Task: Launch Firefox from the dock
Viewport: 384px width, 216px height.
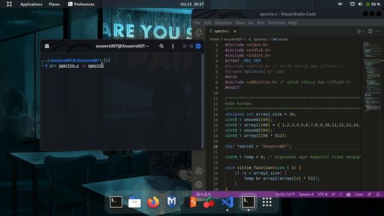Action: [153, 202]
